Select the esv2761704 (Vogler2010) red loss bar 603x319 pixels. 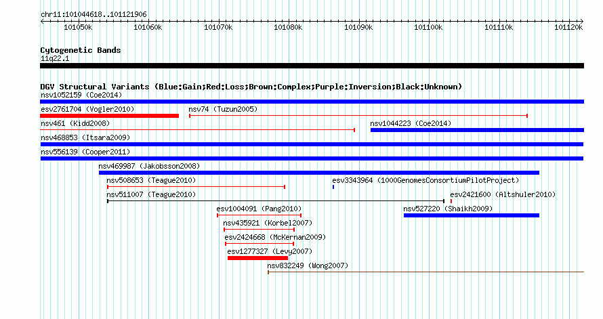(109, 116)
